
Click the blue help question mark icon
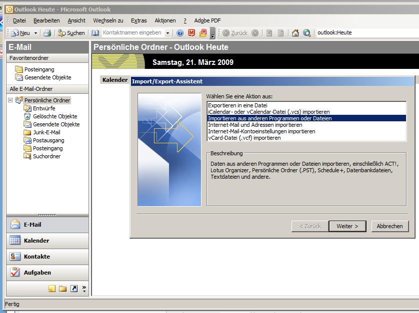click(180, 33)
